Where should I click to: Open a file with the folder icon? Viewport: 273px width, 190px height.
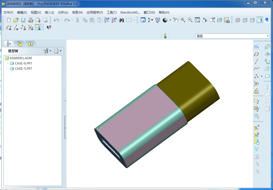click(x=16, y=20)
